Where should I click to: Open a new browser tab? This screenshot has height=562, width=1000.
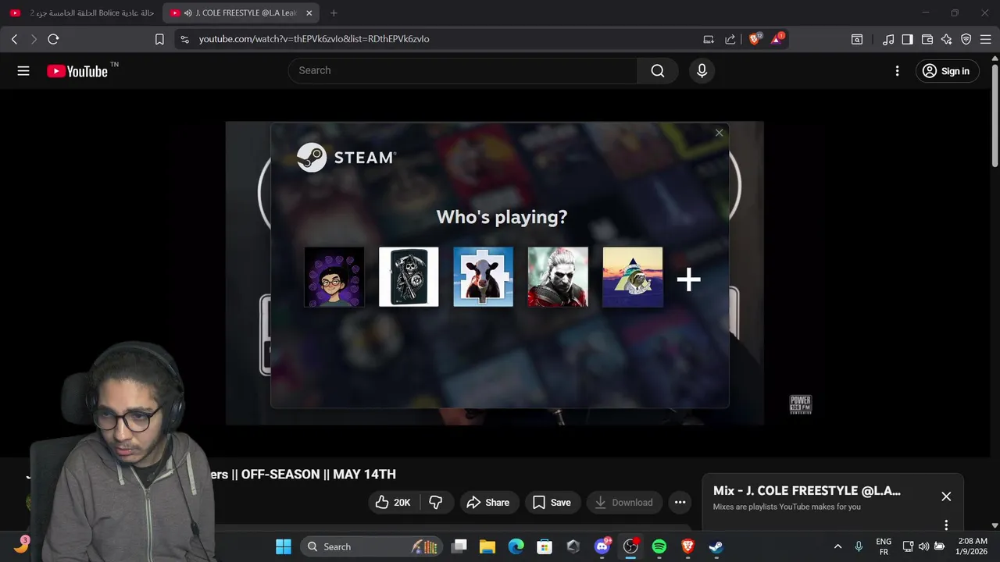click(x=334, y=13)
